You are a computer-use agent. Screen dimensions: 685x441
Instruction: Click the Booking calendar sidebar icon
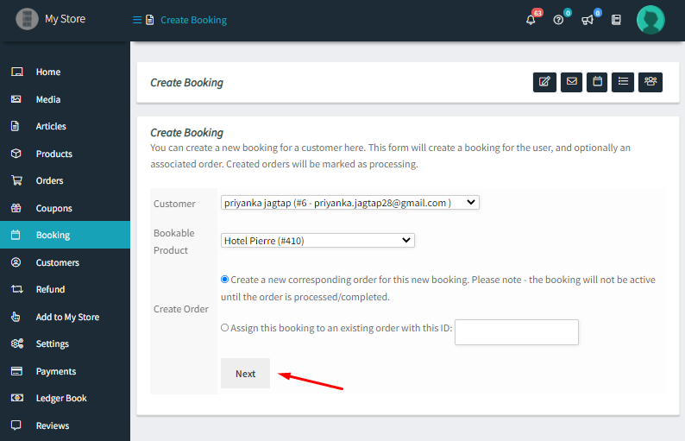point(16,235)
